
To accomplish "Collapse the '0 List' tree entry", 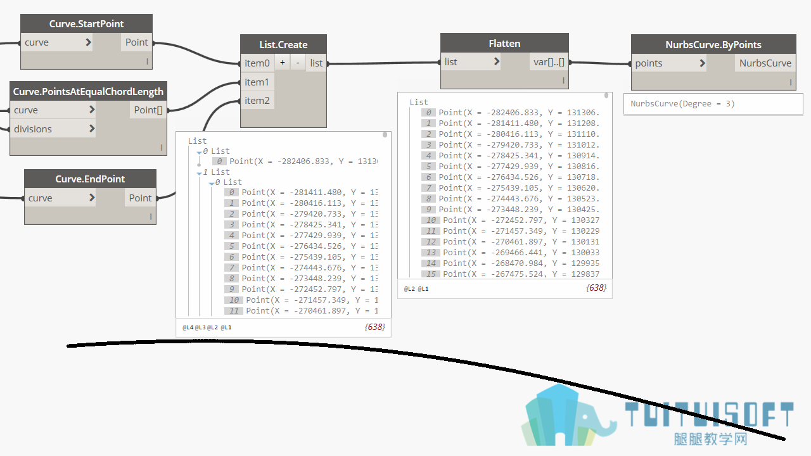I will click(199, 152).
